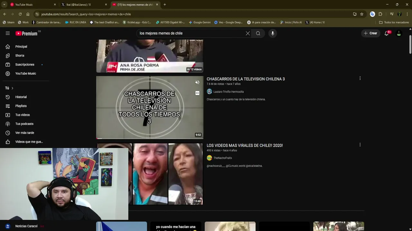Screen dimensions: 412x231
Task: Click TheNachoFraXx channel avatar
Action: (x=209, y=158)
